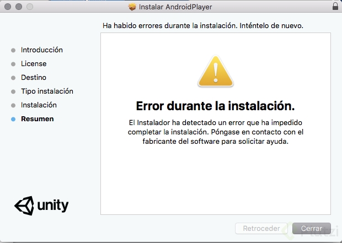This screenshot has width=342, height=243.
Task: Close the installer with the first title-bar button
Action: (x=8, y=7)
